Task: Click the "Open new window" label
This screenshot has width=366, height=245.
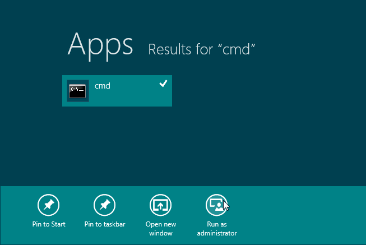Action: click(161, 229)
